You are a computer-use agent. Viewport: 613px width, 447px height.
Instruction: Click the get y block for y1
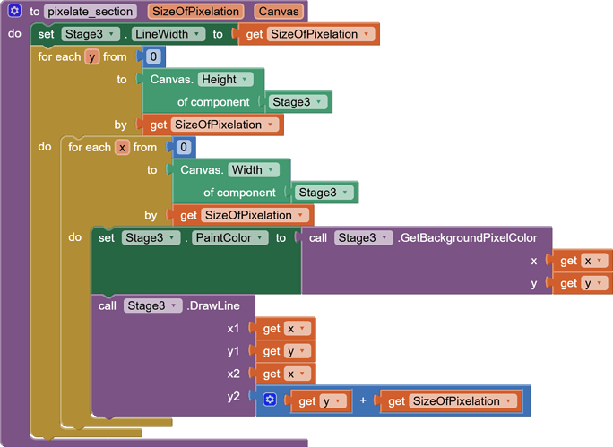pos(284,351)
